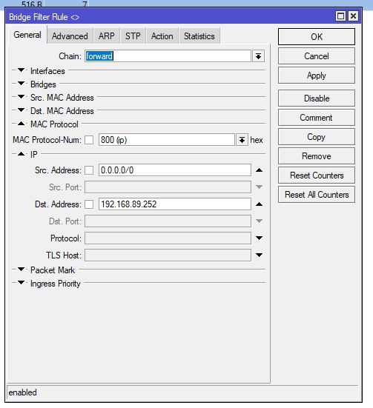This screenshot has height=408, width=373.
Task: Expand the TLS Host field arrow
Action: tap(259, 255)
